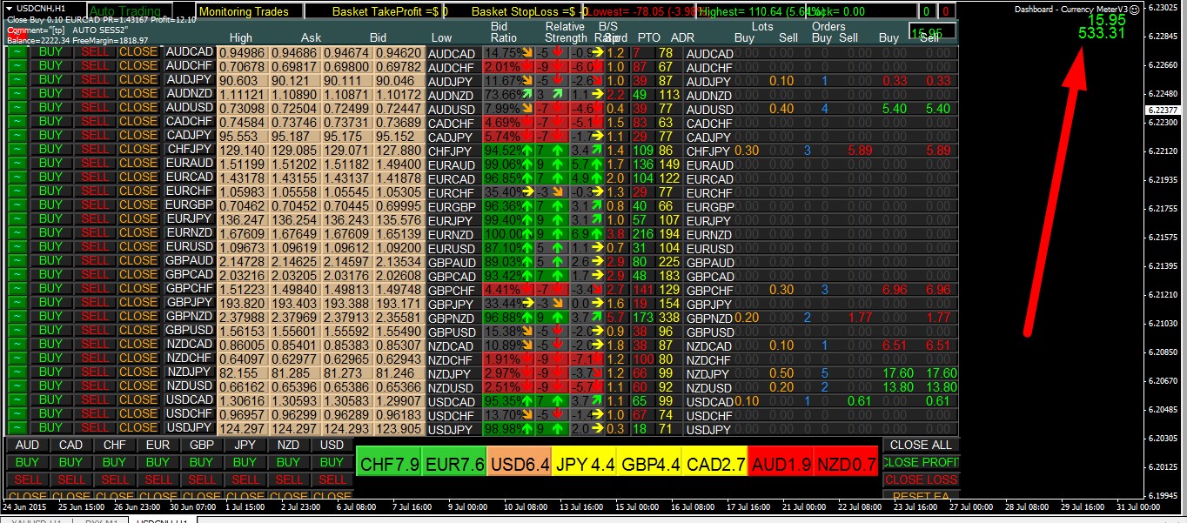Screen dimensions: 1187x523
Task: Click the CHFJPY sell profit value 5.89
Action: coord(939,151)
